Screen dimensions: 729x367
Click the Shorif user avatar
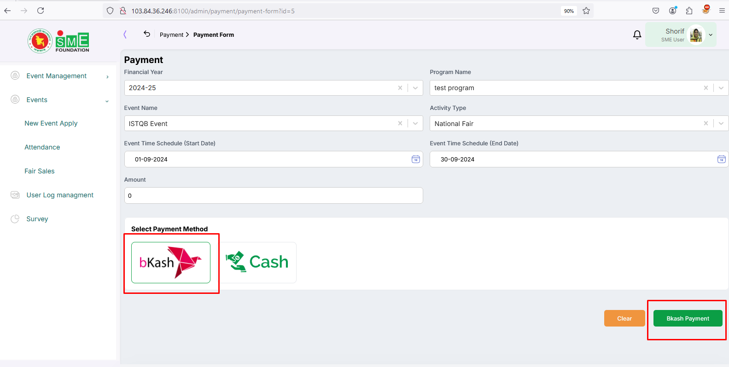point(696,35)
